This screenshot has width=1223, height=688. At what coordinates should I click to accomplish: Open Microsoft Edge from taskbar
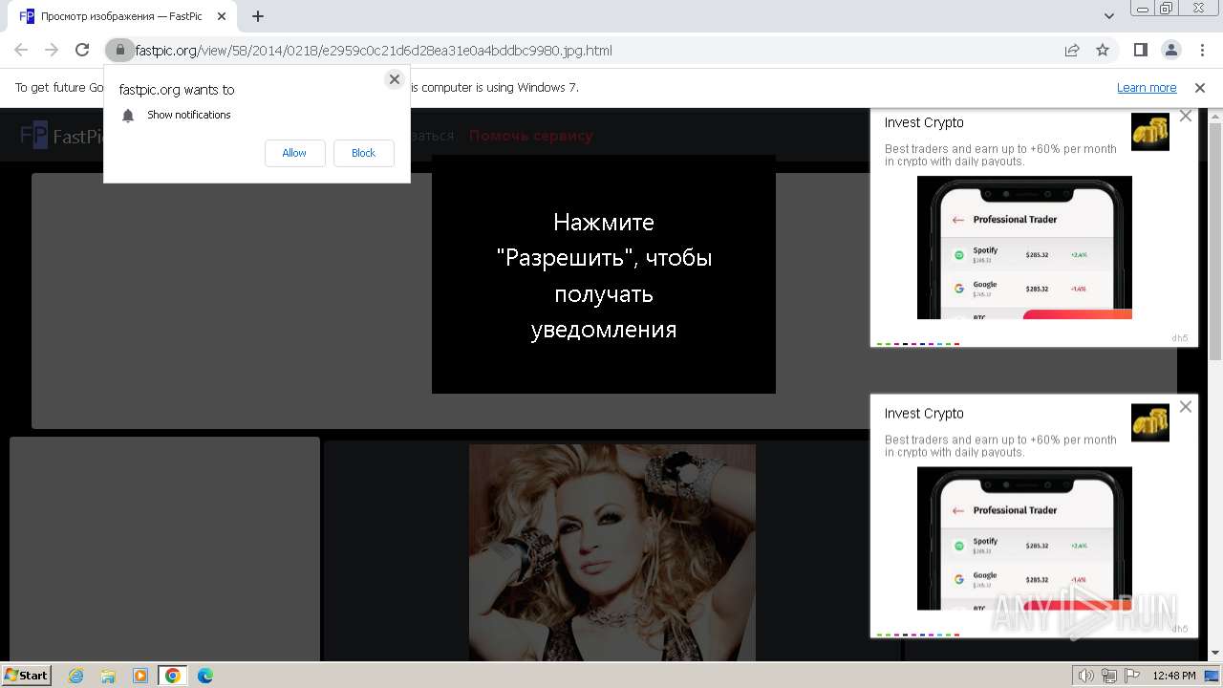click(204, 676)
